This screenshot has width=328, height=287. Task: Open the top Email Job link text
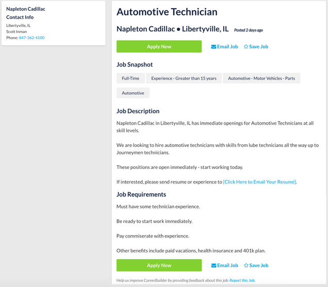click(227, 46)
